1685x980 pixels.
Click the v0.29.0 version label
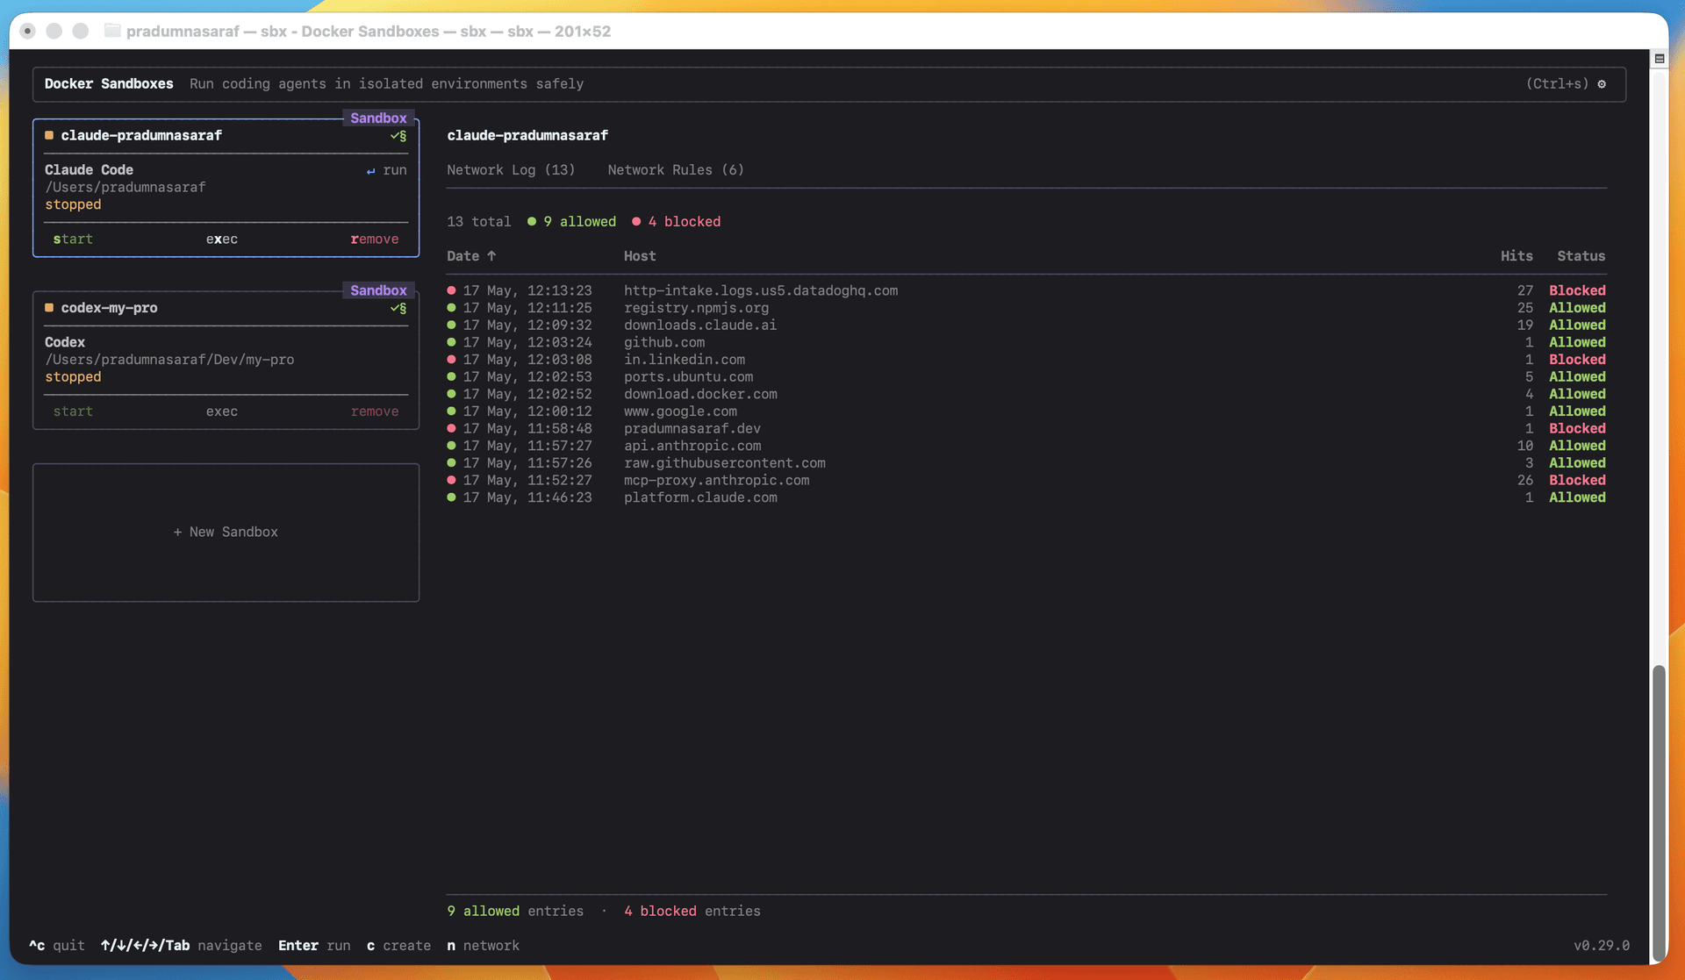coord(1602,946)
